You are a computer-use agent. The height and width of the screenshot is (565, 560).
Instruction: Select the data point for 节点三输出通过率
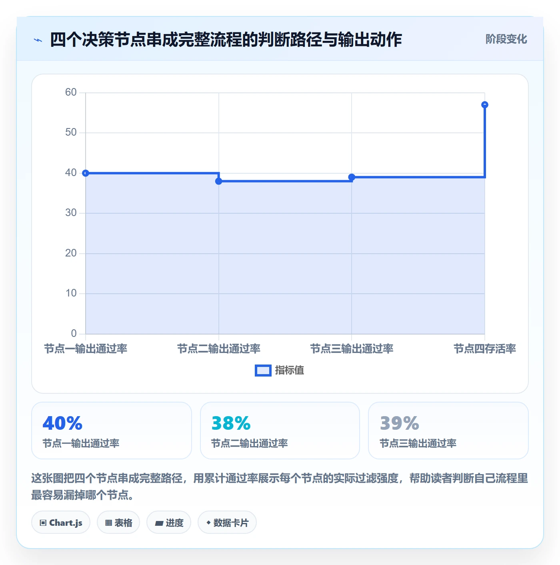(352, 177)
